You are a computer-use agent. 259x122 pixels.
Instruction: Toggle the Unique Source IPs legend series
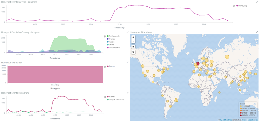pyautogui.click(x=115, y=99)
